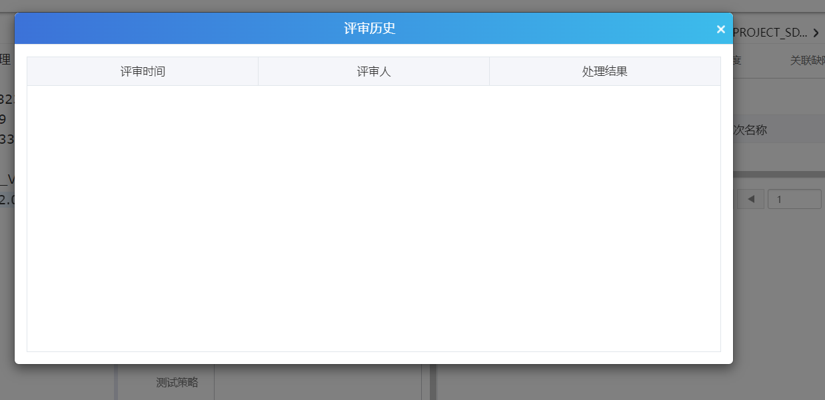Click the 评审时间 column header

tap(143, 71)
